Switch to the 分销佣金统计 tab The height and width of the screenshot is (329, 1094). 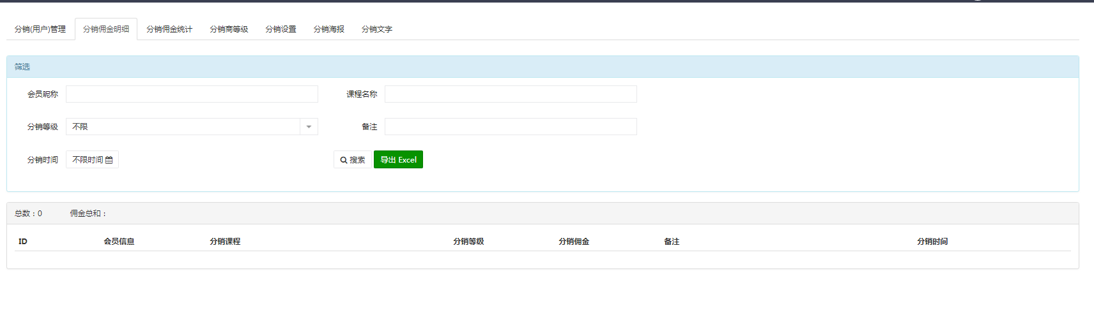169,29
